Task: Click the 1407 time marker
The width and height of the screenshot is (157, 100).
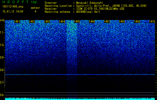Action: pyautogui.click(x=107, y=21)
